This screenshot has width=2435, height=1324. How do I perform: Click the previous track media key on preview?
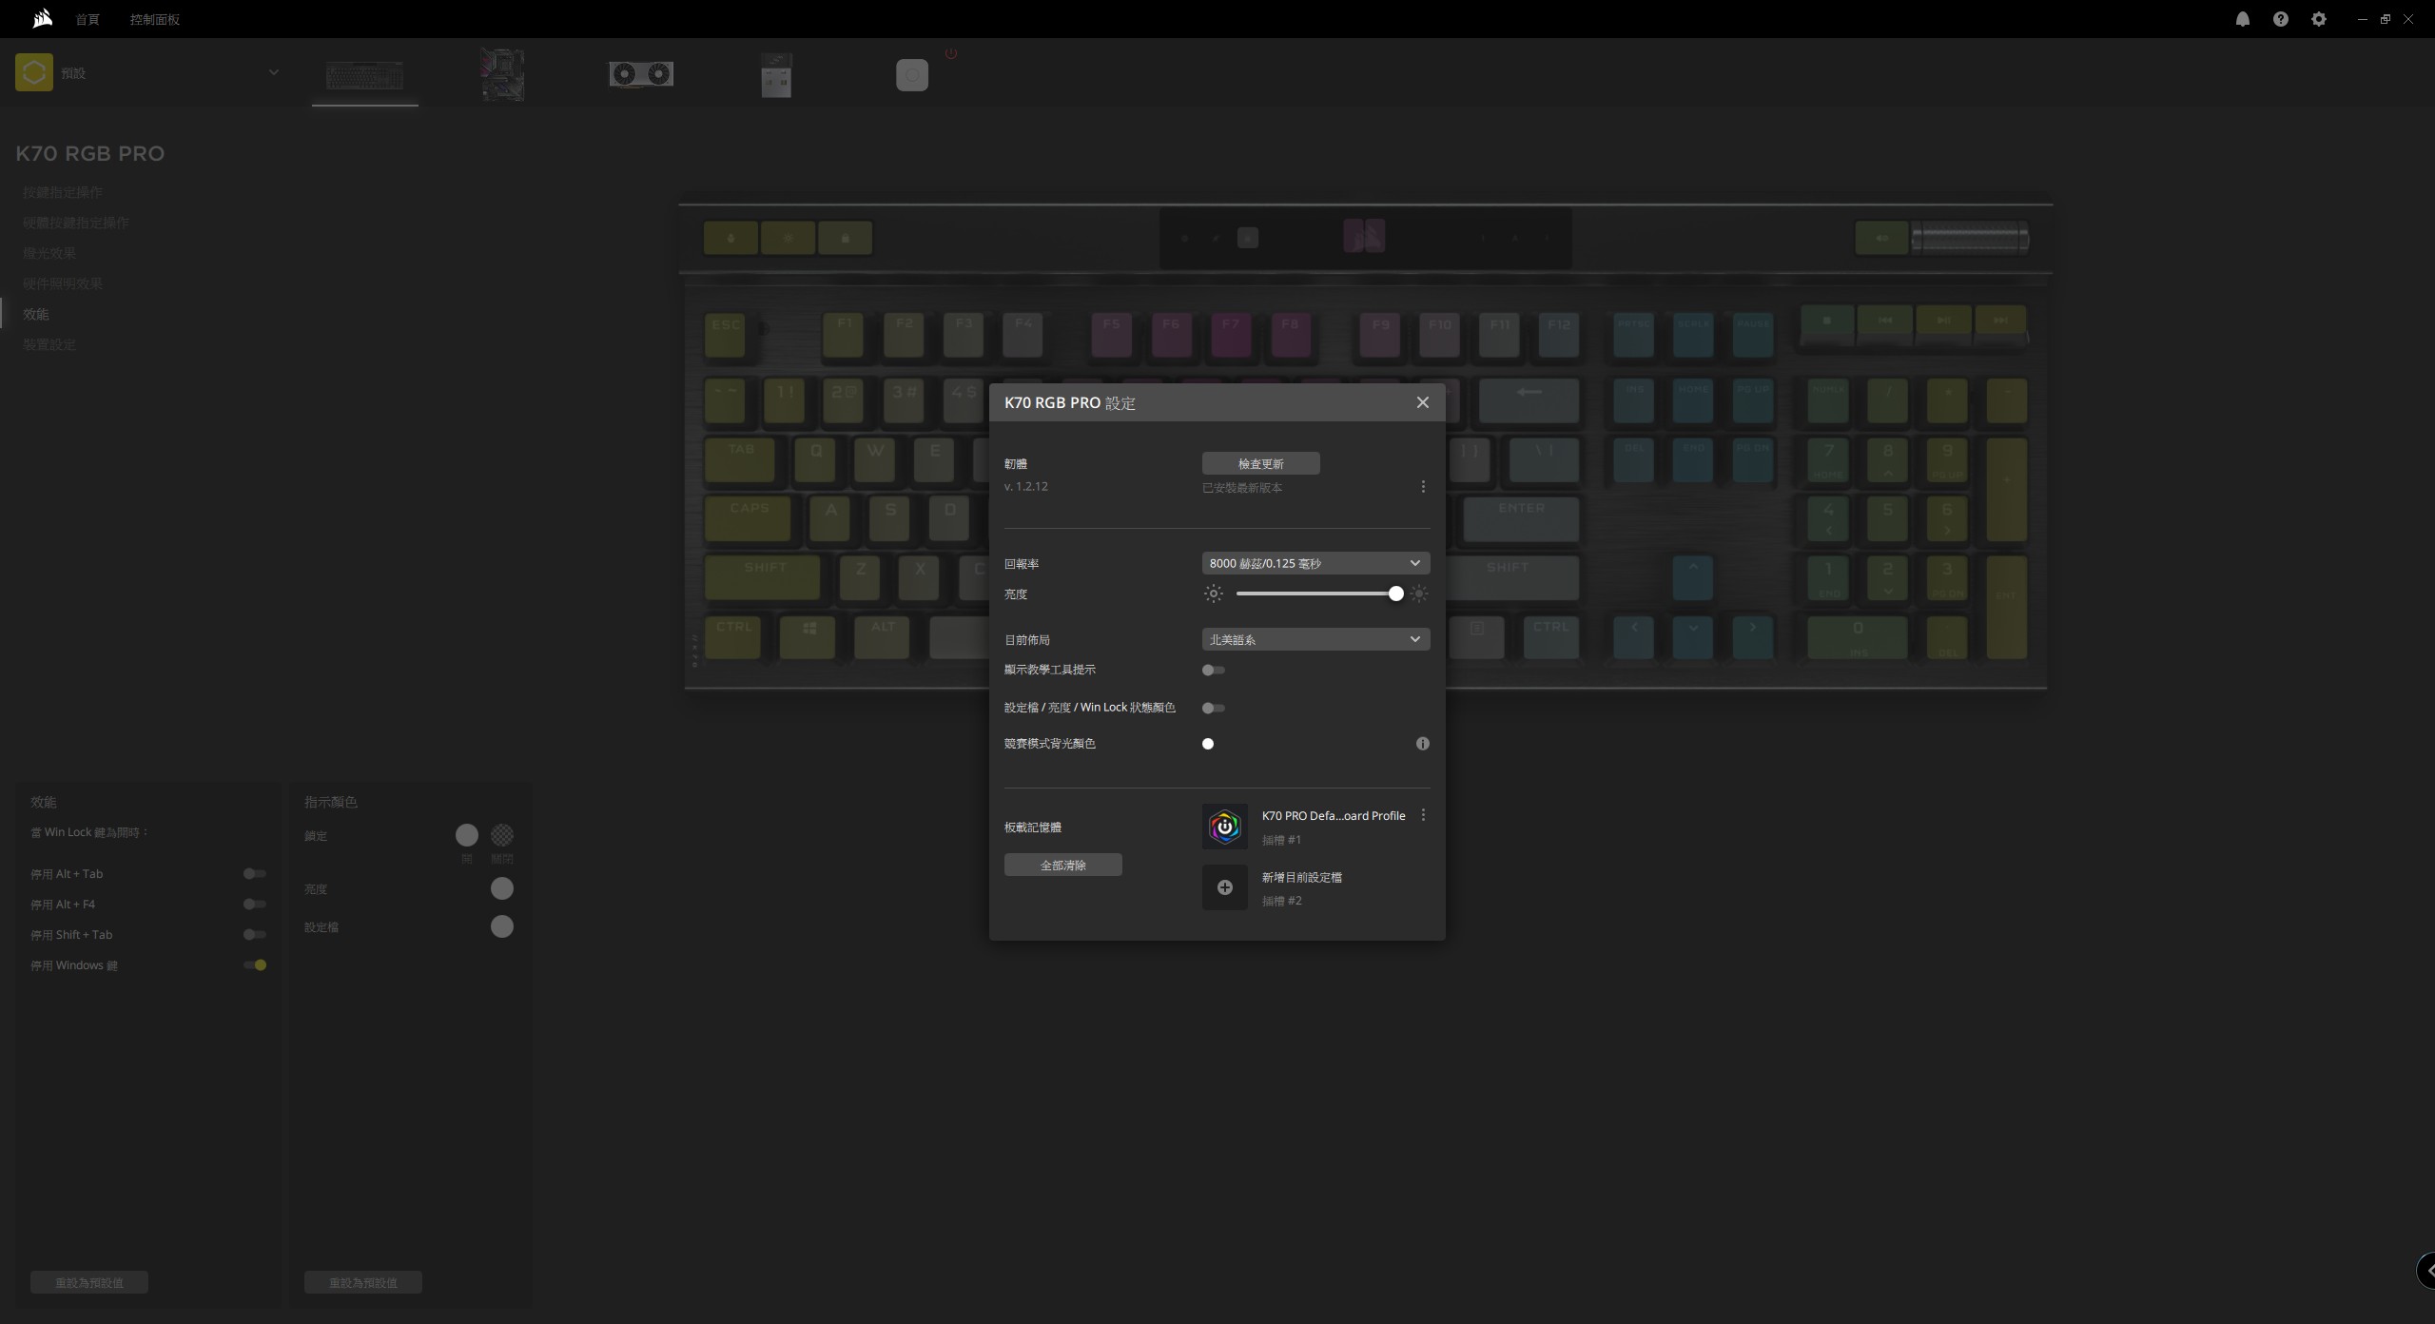click(x=1885, y=321)
